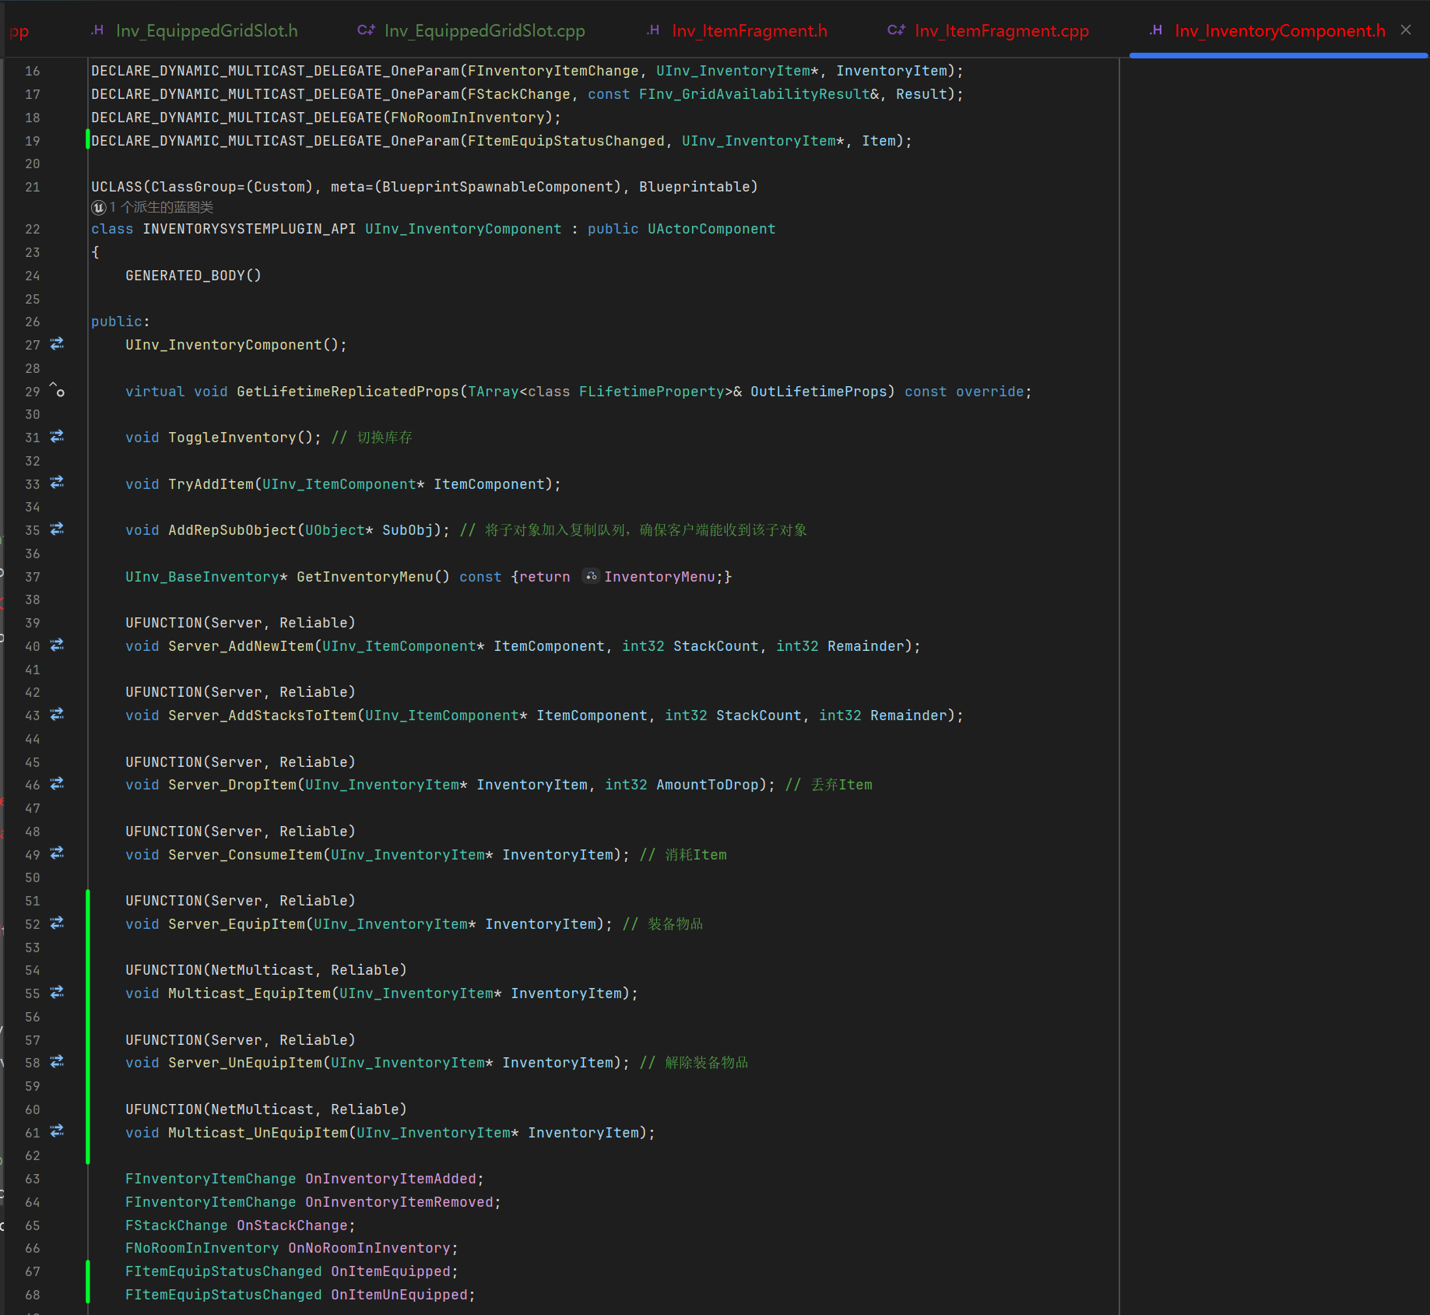Click the Multicast_EquipItem function name

tap(250, 993)
